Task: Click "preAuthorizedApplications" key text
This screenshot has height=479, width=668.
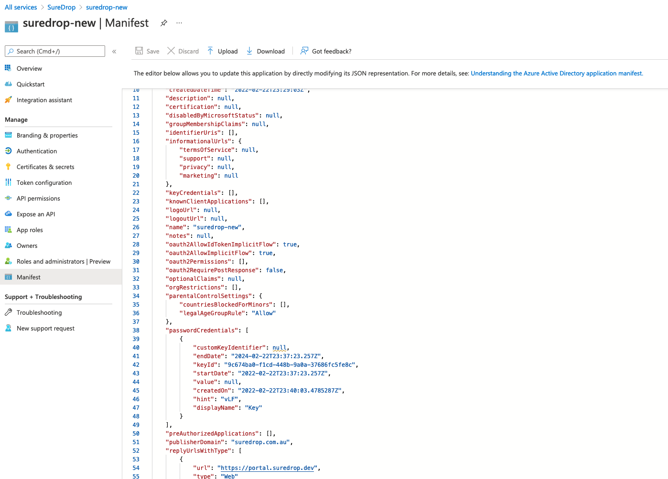Action: (x=212, y=434)
